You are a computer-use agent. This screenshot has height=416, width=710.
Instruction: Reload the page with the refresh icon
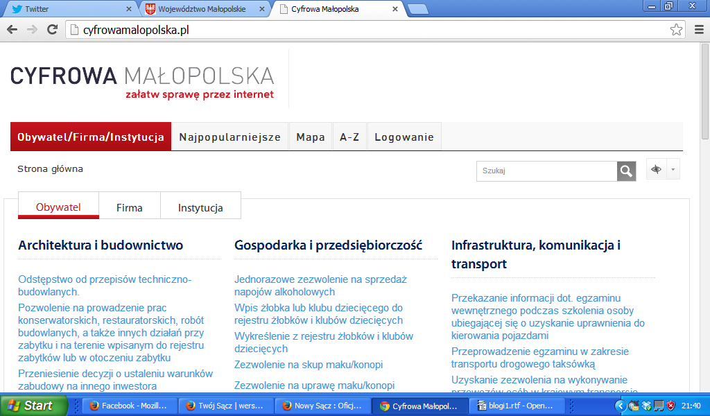pyautogui.click(x=53, y=29)
